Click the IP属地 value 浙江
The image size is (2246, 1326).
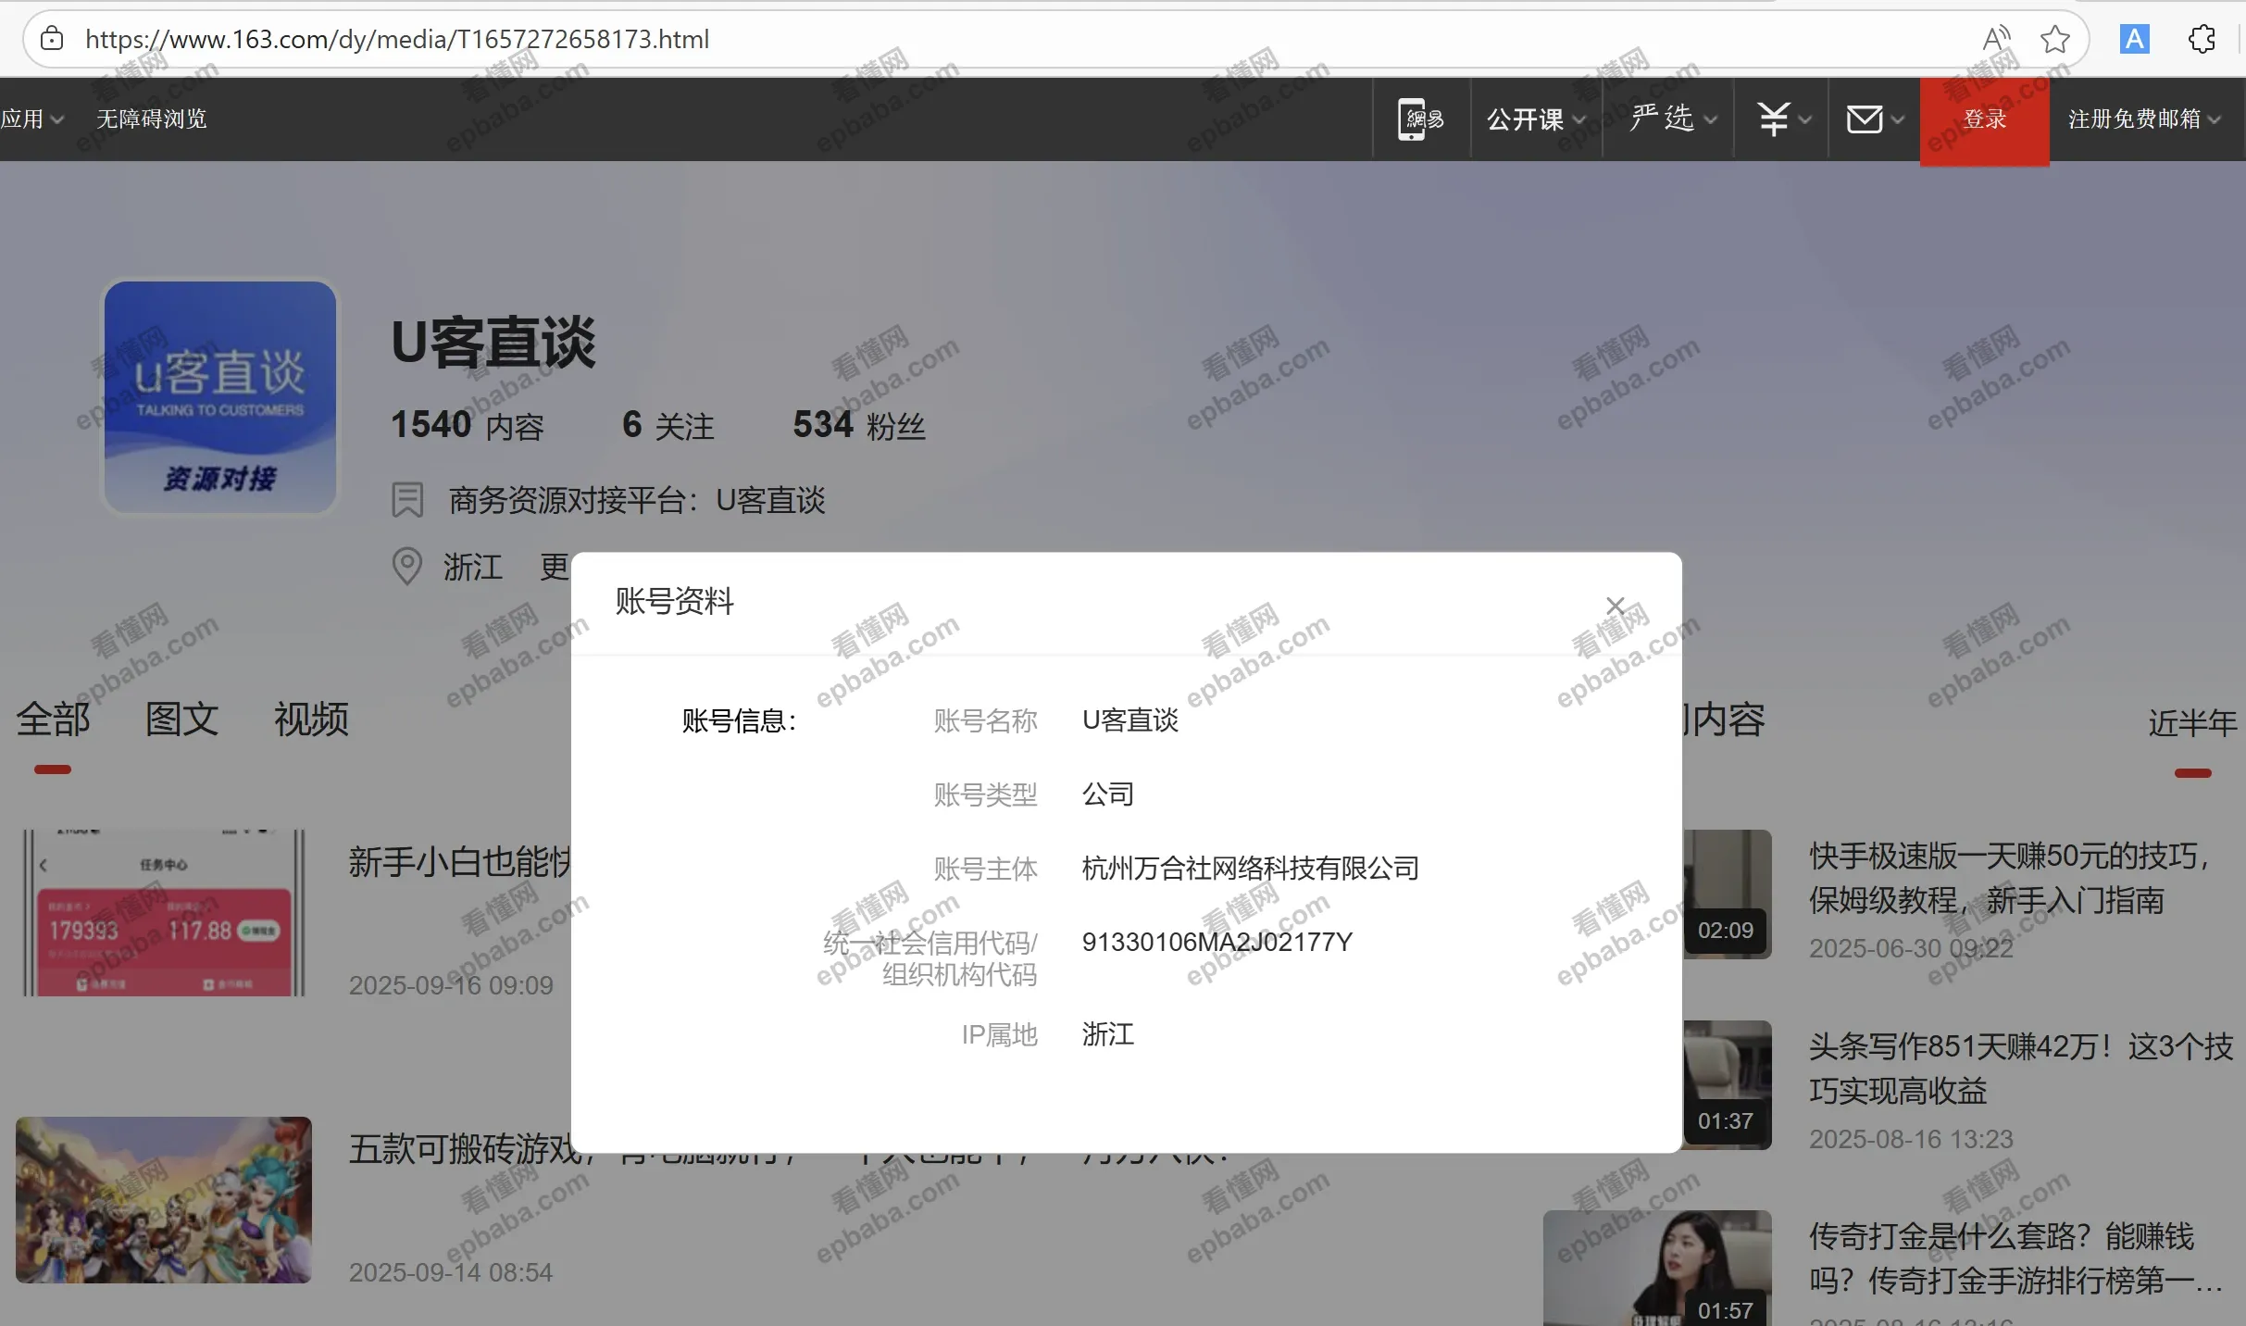[1108, 1034]
